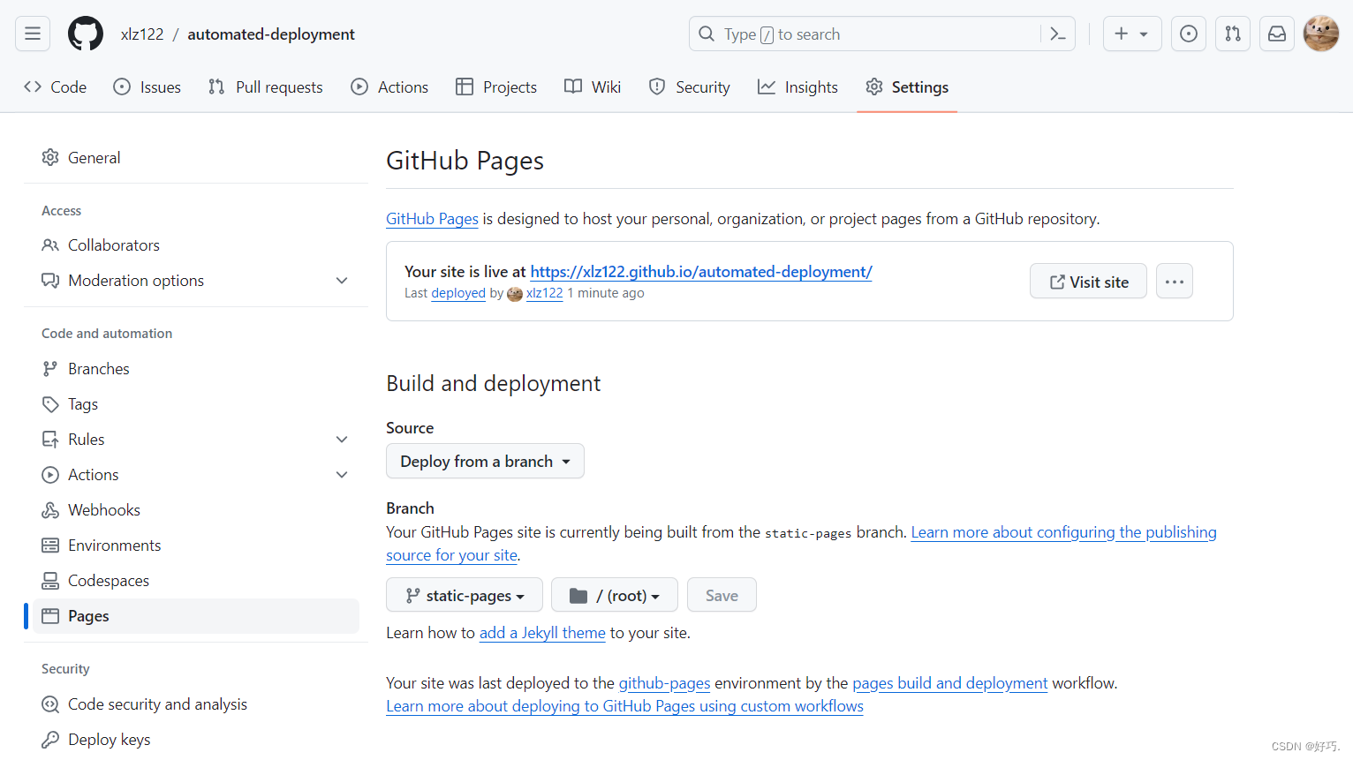Switch to the Projects tab
The image size is (1353, 760).
coord(496,87)
